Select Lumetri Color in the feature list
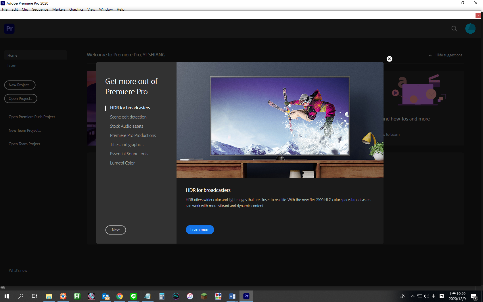Screen dimensions: 483x302 coord(122,163)
